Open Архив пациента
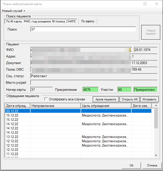Image resolution: width=163 pixels, height=171 pixels. pos(106,99)
